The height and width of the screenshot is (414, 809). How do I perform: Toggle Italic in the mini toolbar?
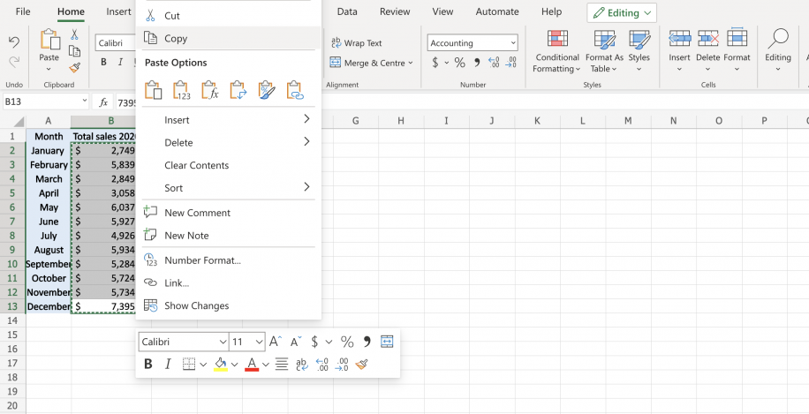[167, 365]
